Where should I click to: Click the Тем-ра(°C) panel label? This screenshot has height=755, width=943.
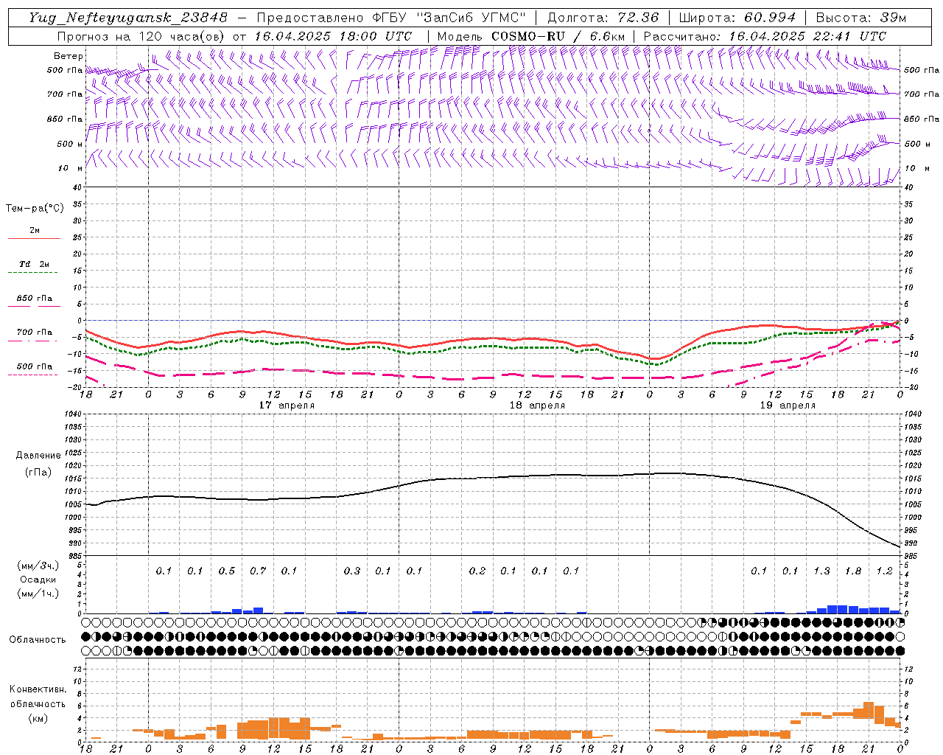pyautogui.click(x=35, y=209)
